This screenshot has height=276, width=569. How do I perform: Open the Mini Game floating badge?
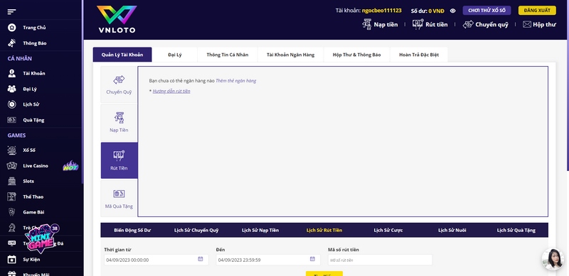(41, 239)
